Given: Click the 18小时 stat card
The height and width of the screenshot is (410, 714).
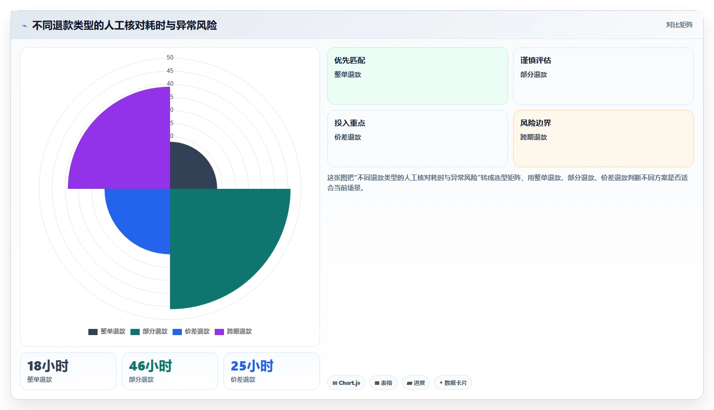Looking at the screenshot, I should (x=68, y=371).
